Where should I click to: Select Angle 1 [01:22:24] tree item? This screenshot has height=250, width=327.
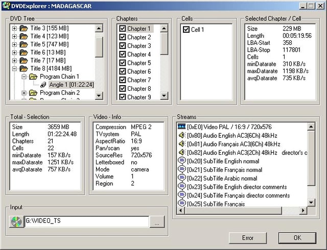[x=72, y=85]
